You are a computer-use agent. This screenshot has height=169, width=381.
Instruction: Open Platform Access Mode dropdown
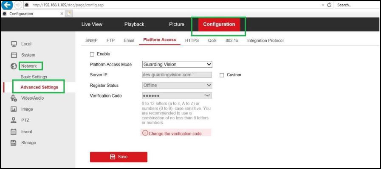click(x=177, y=65)
